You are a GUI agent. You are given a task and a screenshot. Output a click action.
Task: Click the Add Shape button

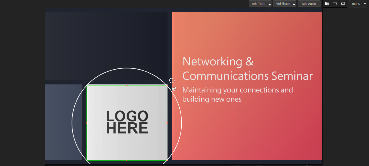tap(283, 4)
